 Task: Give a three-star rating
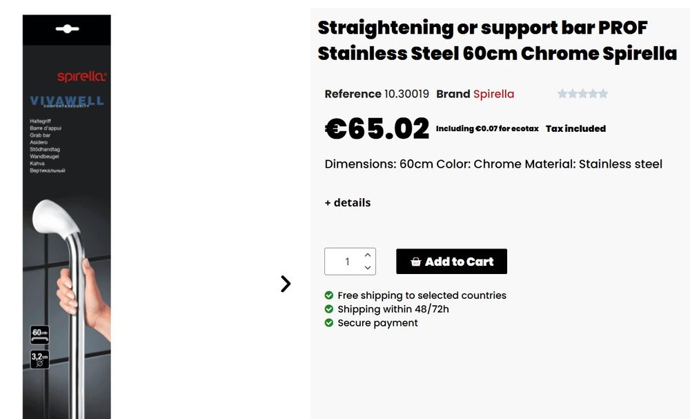[x=583, y=94]
